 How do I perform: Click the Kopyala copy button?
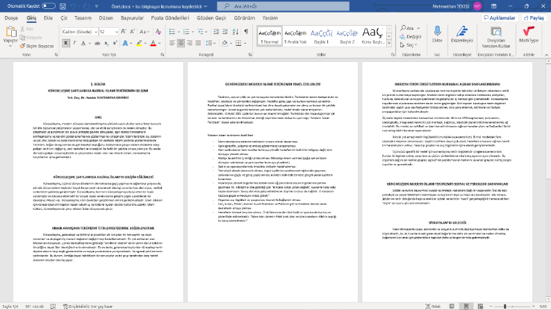pos(31,38)
